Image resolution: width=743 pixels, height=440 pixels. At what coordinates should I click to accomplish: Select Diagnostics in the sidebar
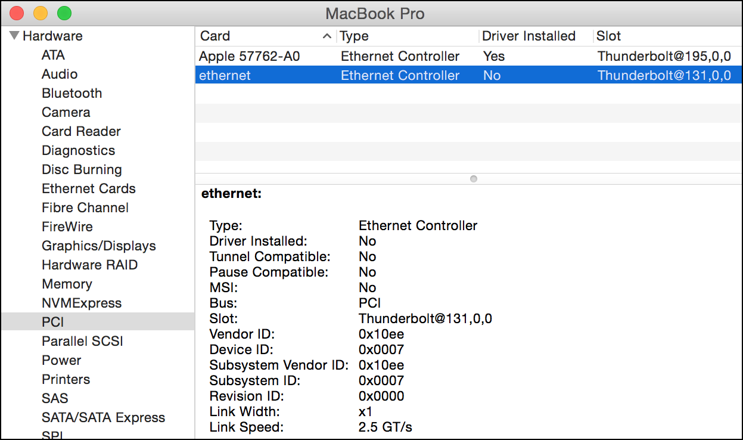tap(78, 150)
